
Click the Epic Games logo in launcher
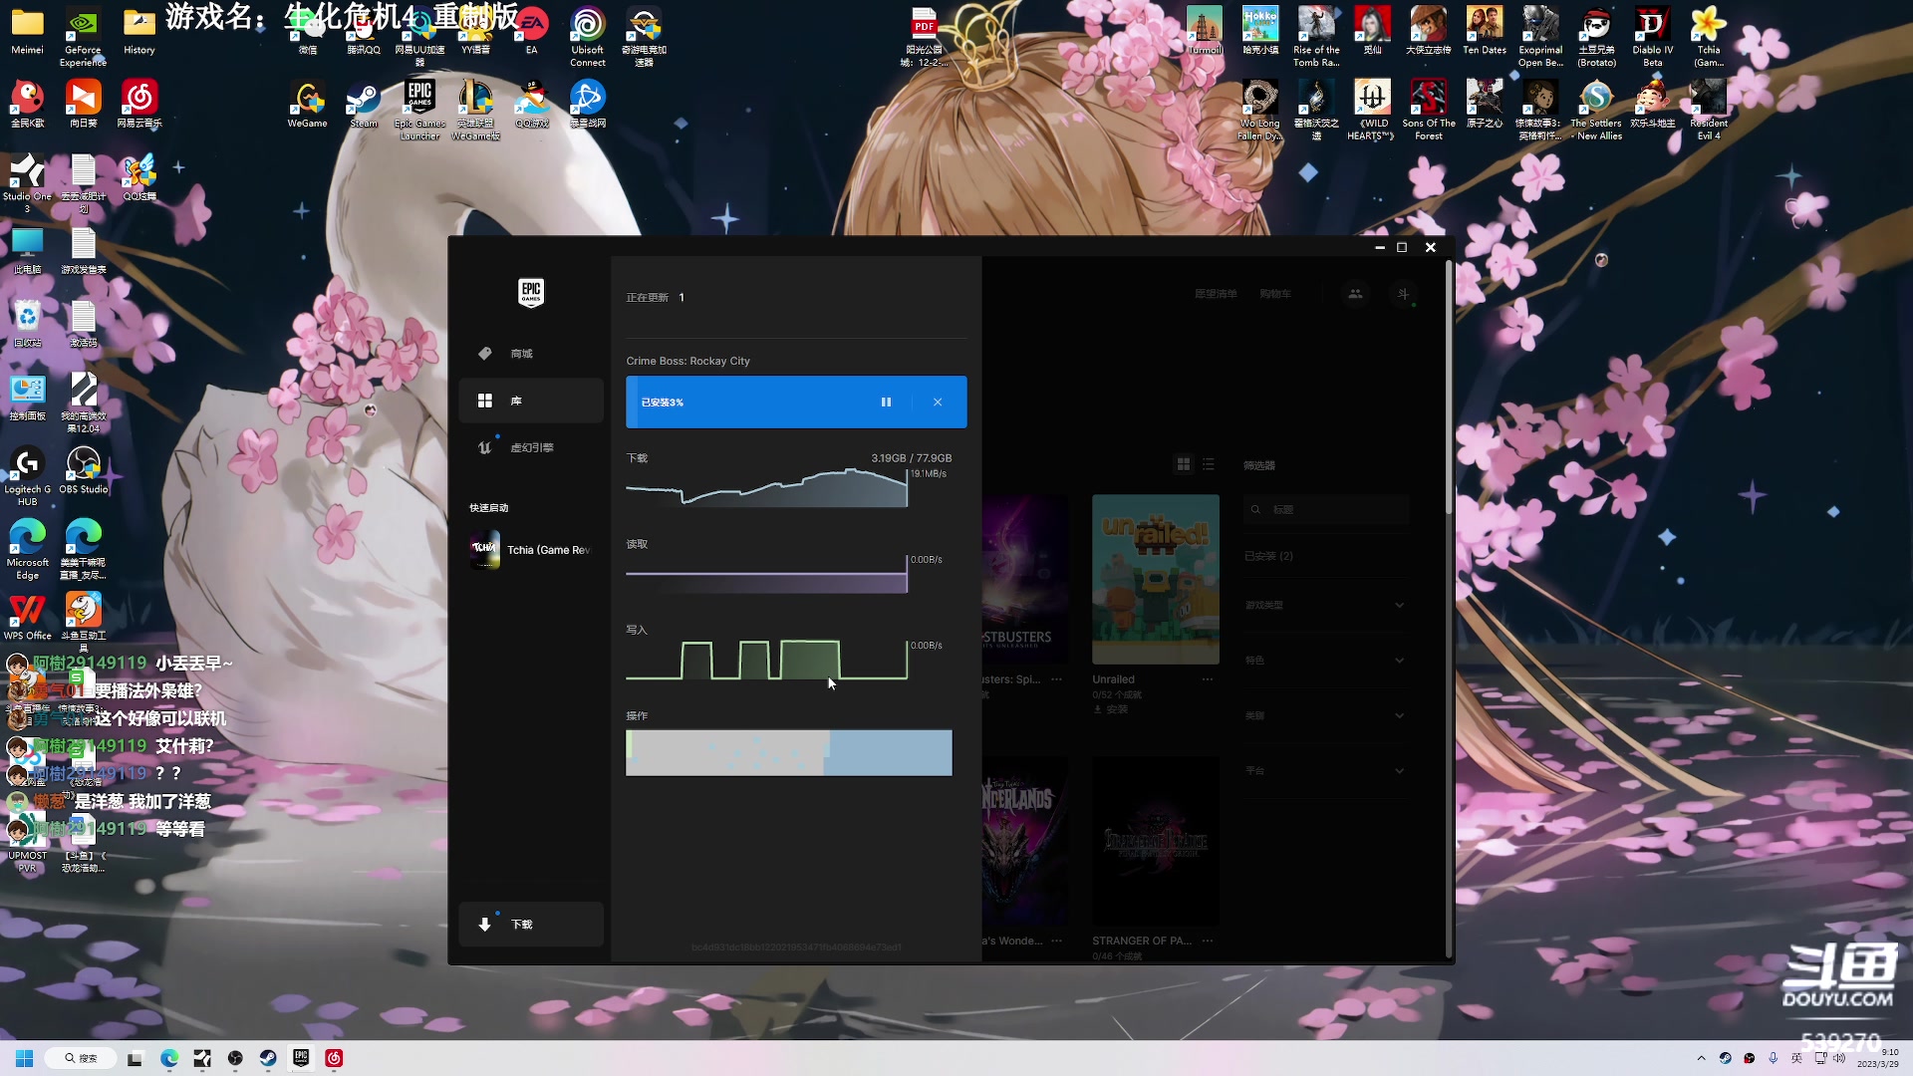531,292
